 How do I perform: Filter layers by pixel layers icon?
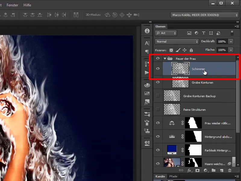tap(189, 33)
